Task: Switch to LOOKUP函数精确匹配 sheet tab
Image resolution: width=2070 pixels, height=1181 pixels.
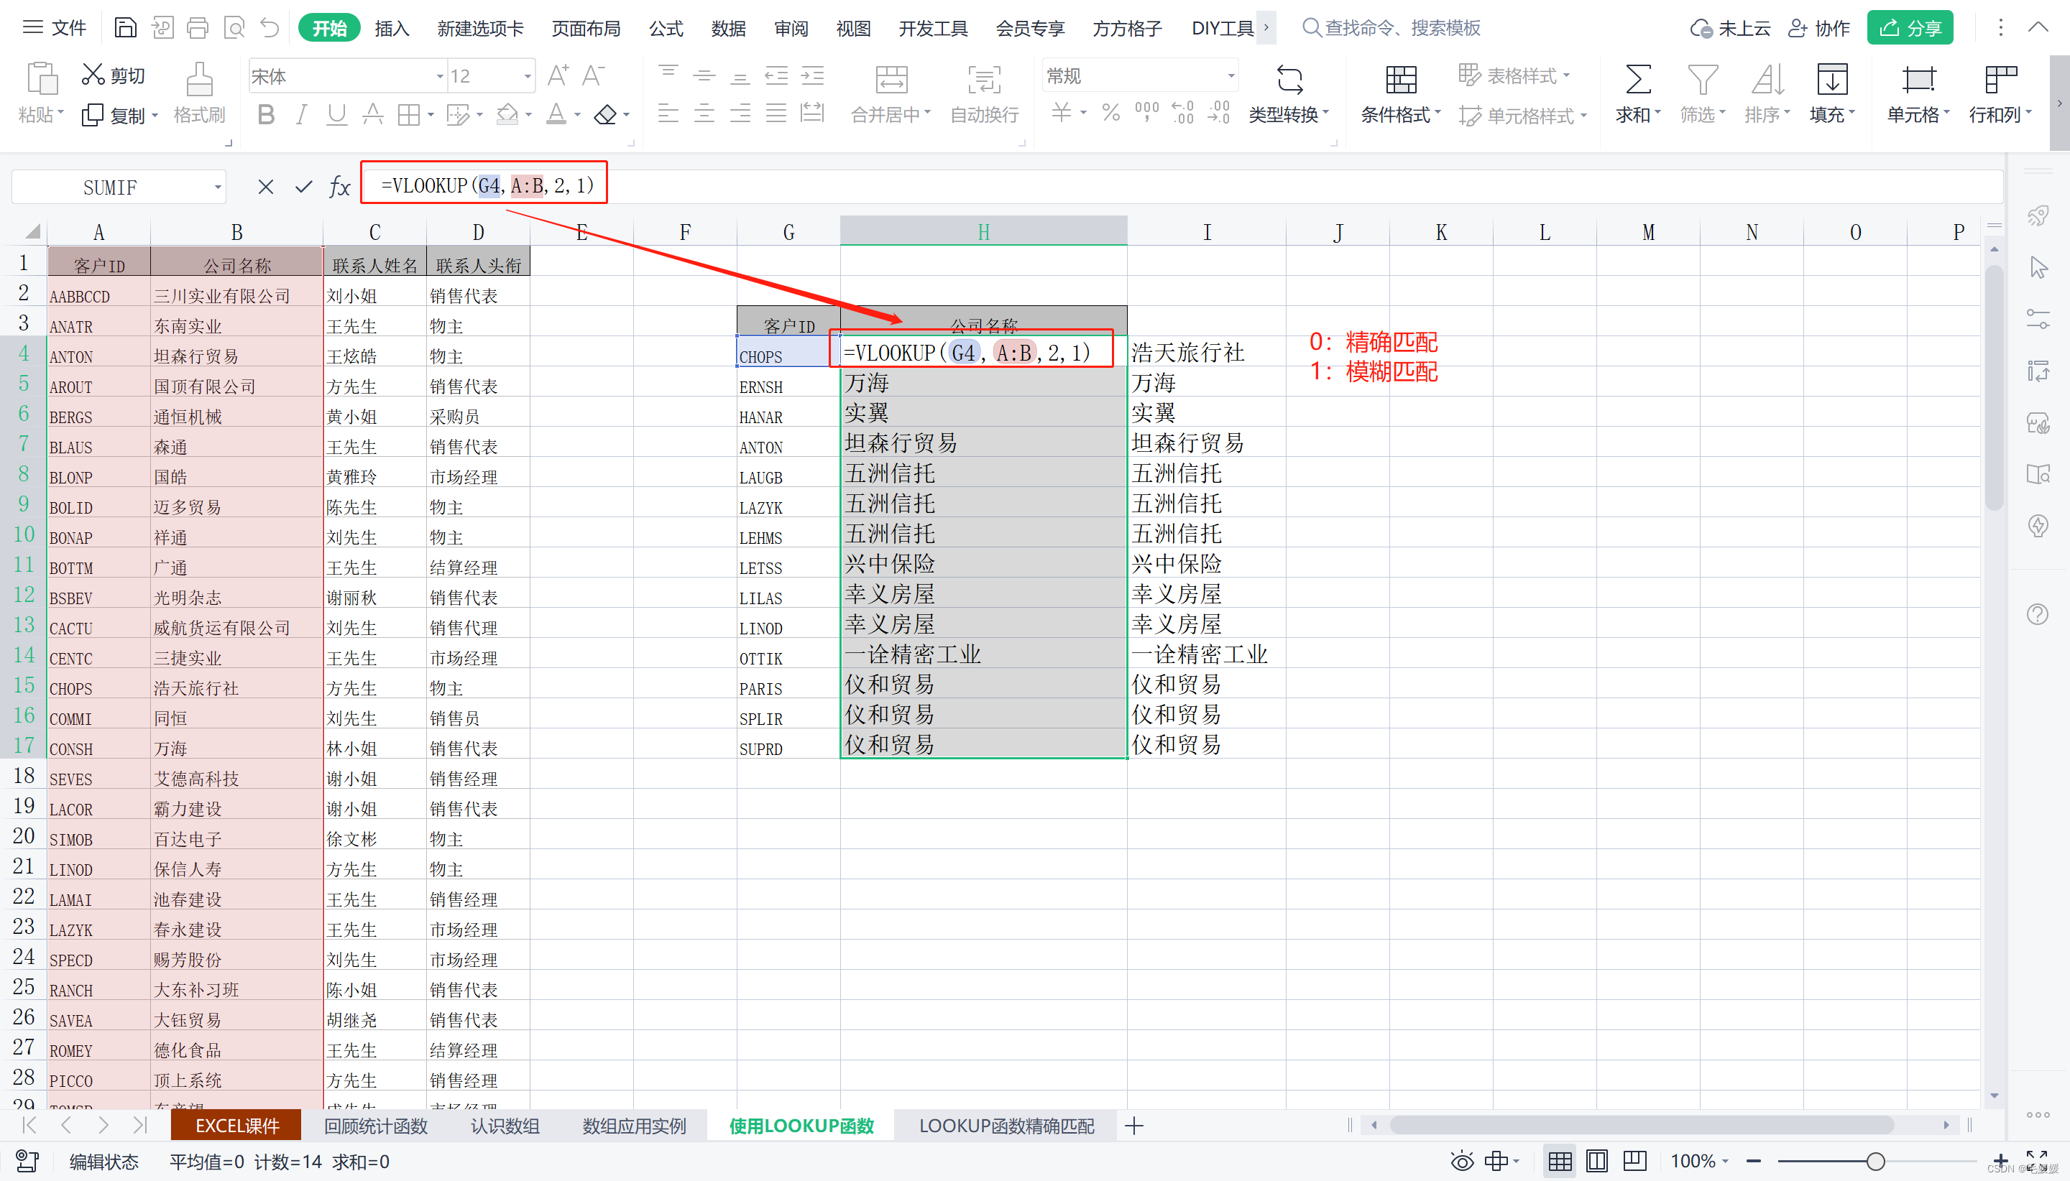Action: (1006, 1126)
